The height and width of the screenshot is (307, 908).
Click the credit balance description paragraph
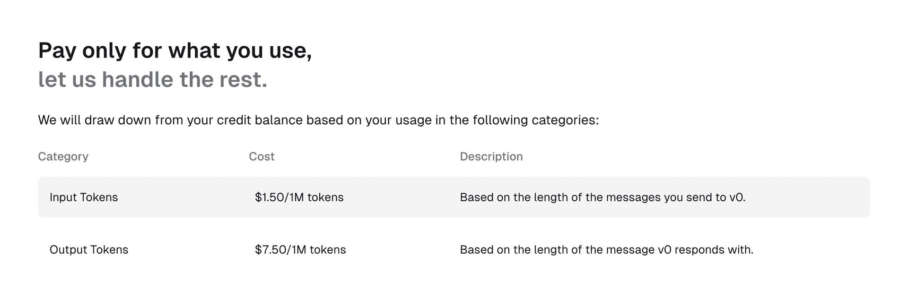pos(318,120)
